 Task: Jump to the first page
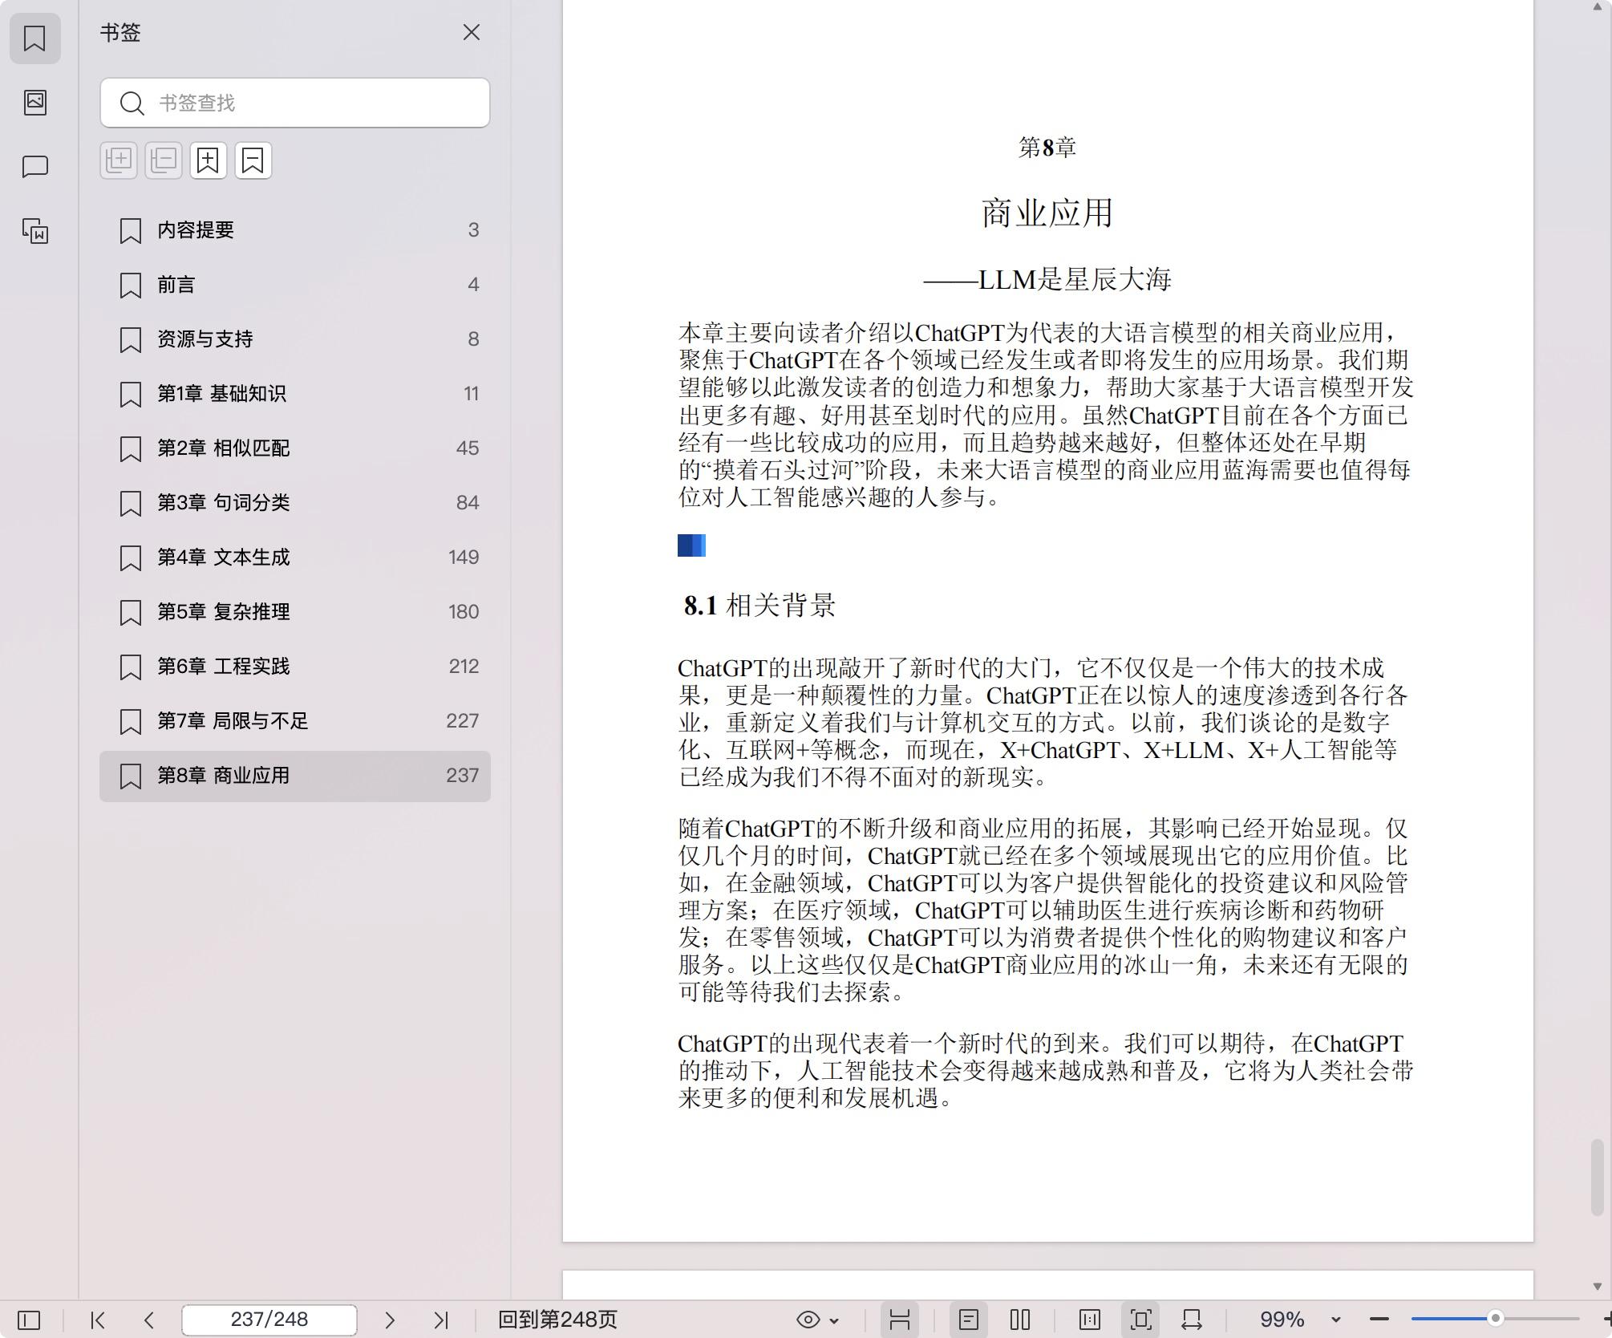98,1320
